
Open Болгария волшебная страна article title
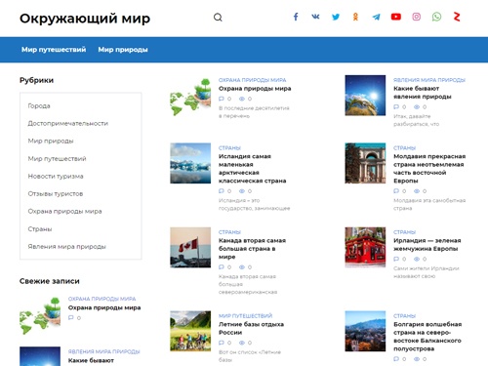427,337
